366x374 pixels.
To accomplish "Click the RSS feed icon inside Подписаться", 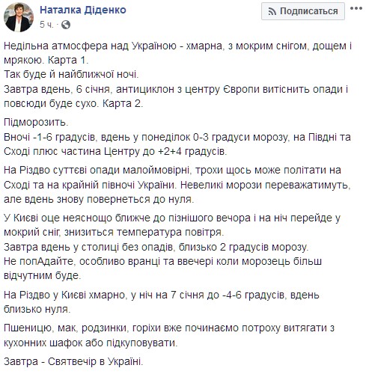I will click(272, 11).
